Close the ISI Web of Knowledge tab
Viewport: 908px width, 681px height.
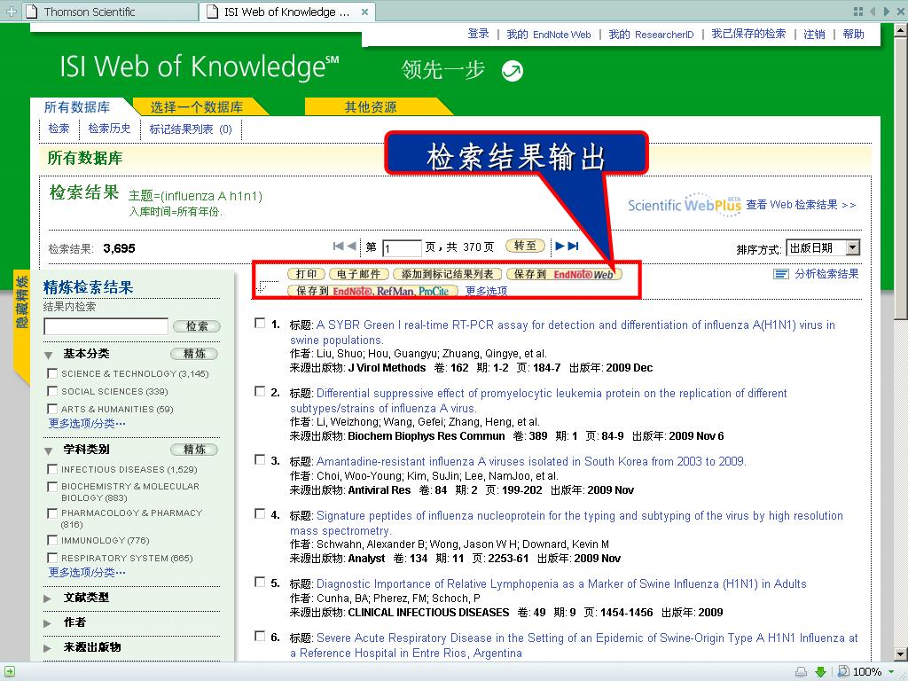(364, 12)
